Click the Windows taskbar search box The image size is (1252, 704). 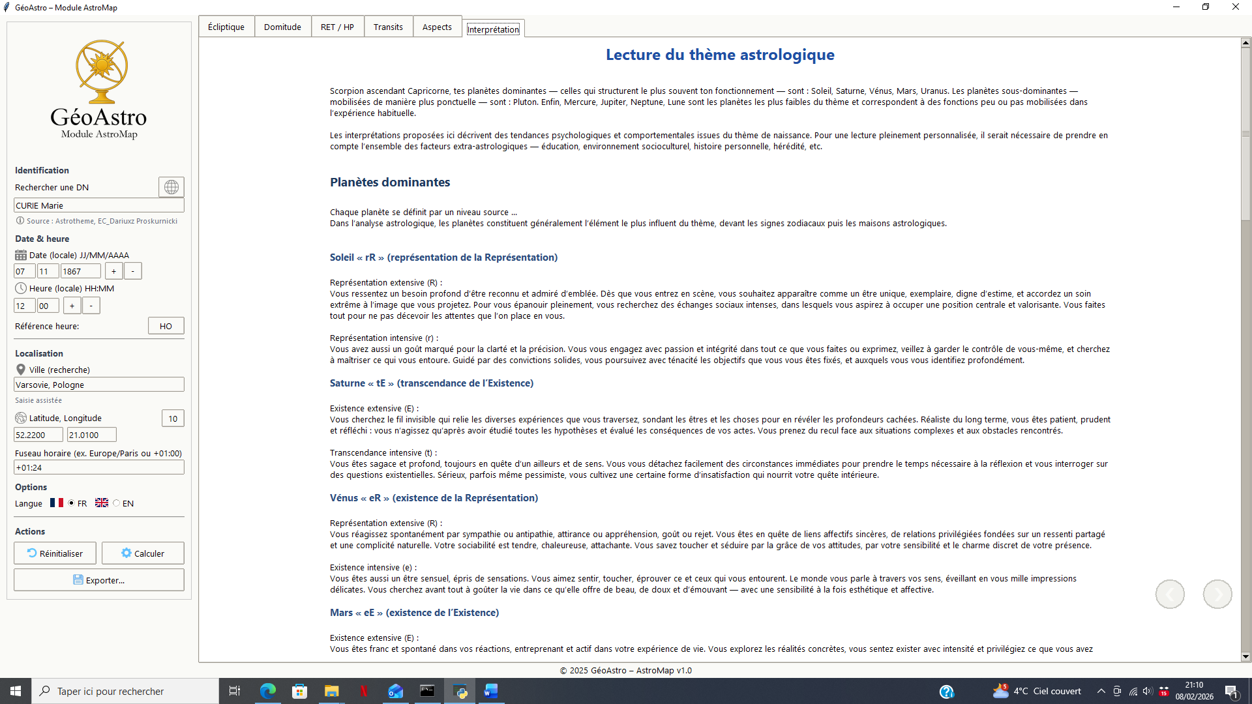(125, 691)
